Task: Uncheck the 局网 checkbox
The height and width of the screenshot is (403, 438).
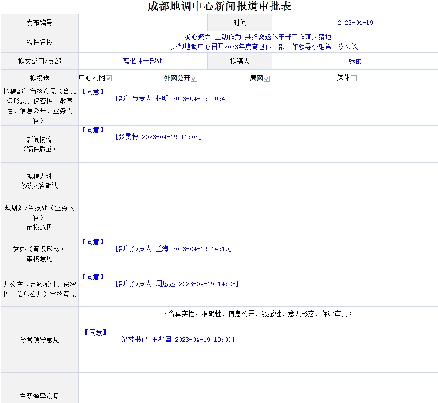Action: pos(267,78)
